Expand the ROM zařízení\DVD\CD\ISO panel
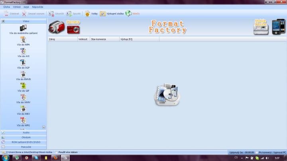The image size is (287, 161). pyautogui.click(x=24, y=142)
